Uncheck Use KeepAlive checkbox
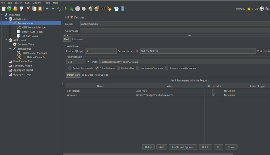Viewport: 270px width, 155px height. point(118,68)
